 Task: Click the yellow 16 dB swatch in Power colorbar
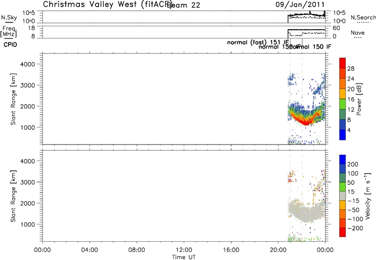(x=343, y=93)
